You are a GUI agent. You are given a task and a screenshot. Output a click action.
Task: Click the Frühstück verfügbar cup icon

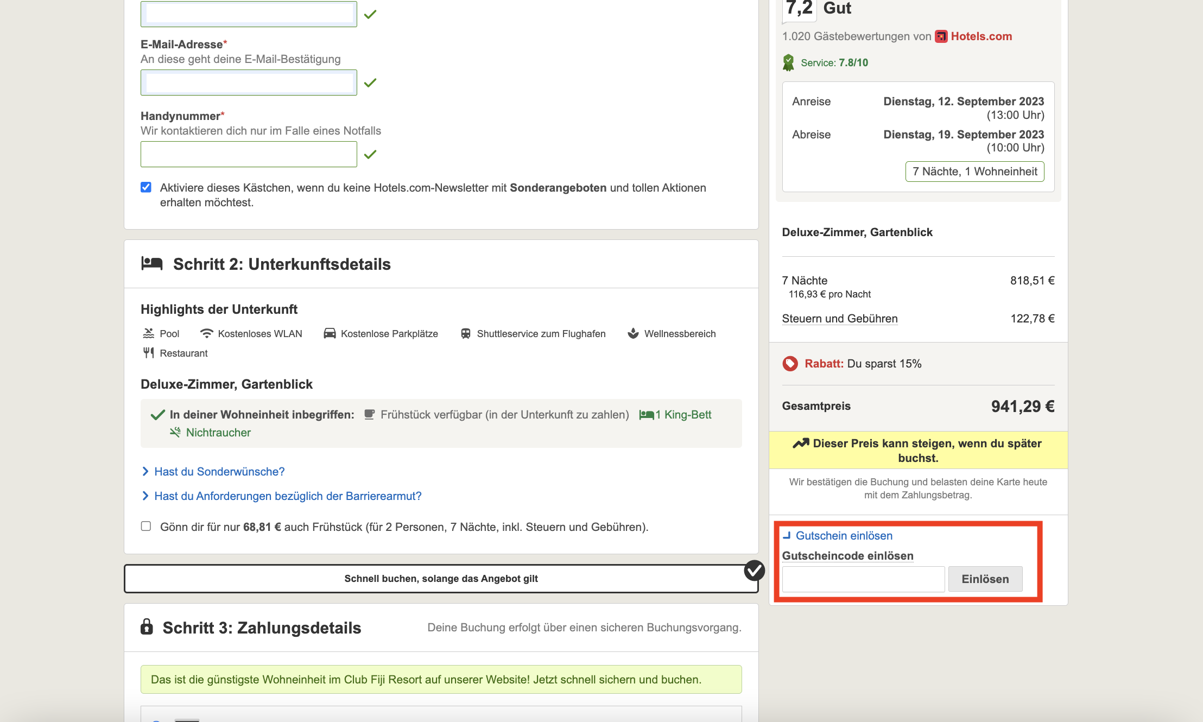[x=369, y=414]
